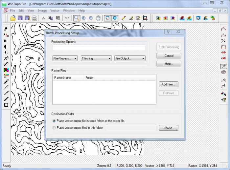Click the Save floppy disk icon
The width and height of the screenshot is (230, 170).
coord(20,18)
